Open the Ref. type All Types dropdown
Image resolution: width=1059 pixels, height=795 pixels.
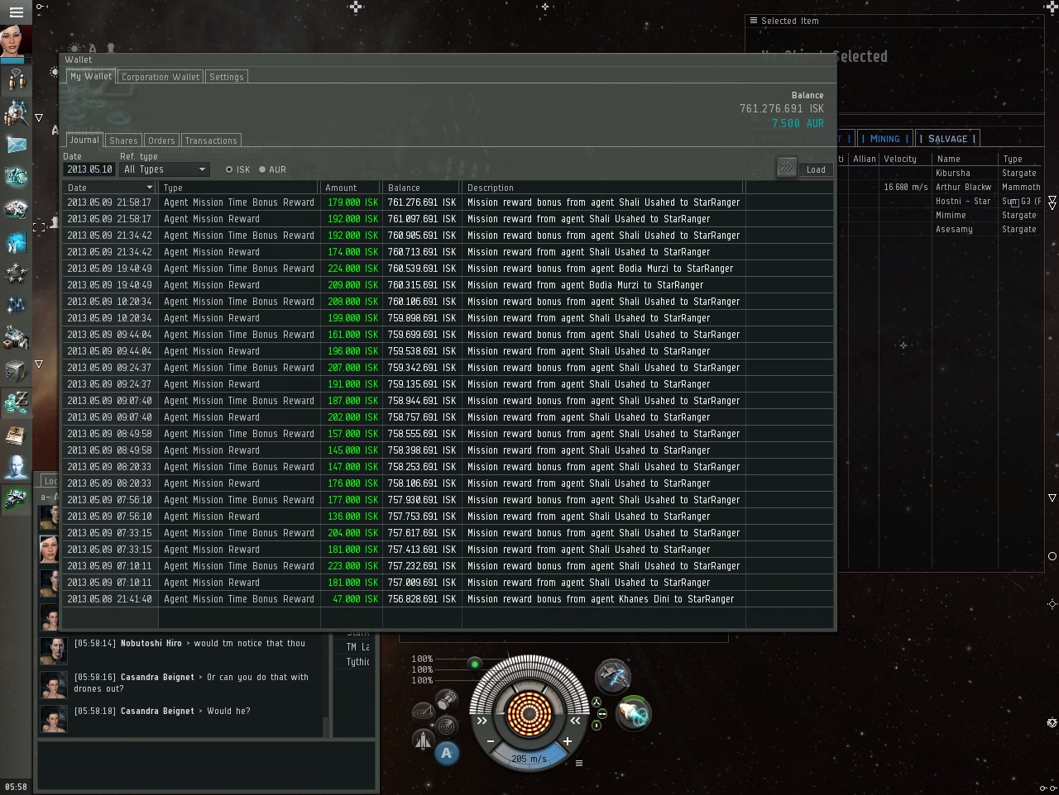point(165,169)
